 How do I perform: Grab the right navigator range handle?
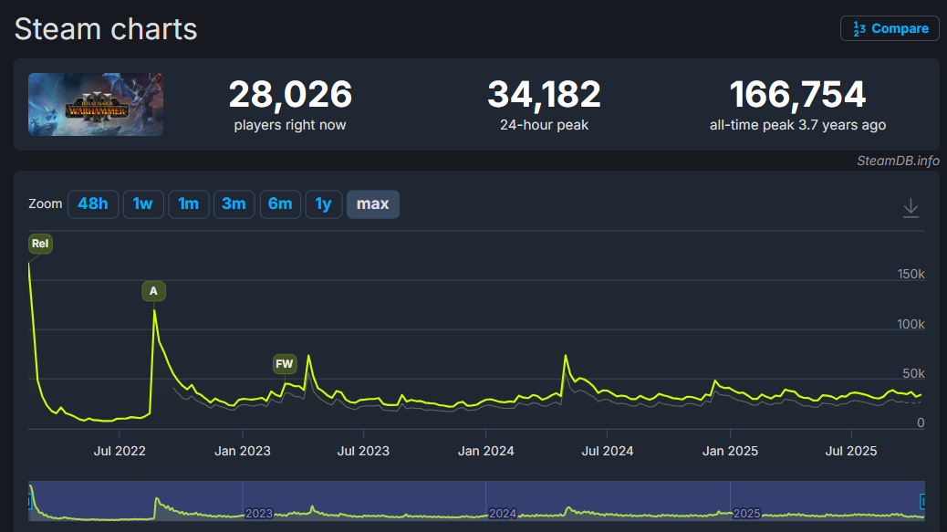tap(923, 501)
